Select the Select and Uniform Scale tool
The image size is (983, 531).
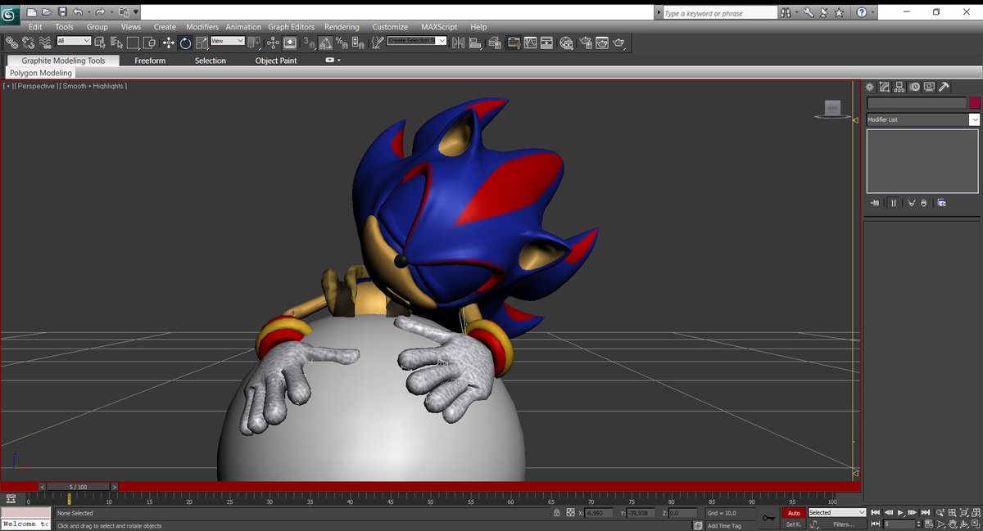pos(202,42)
